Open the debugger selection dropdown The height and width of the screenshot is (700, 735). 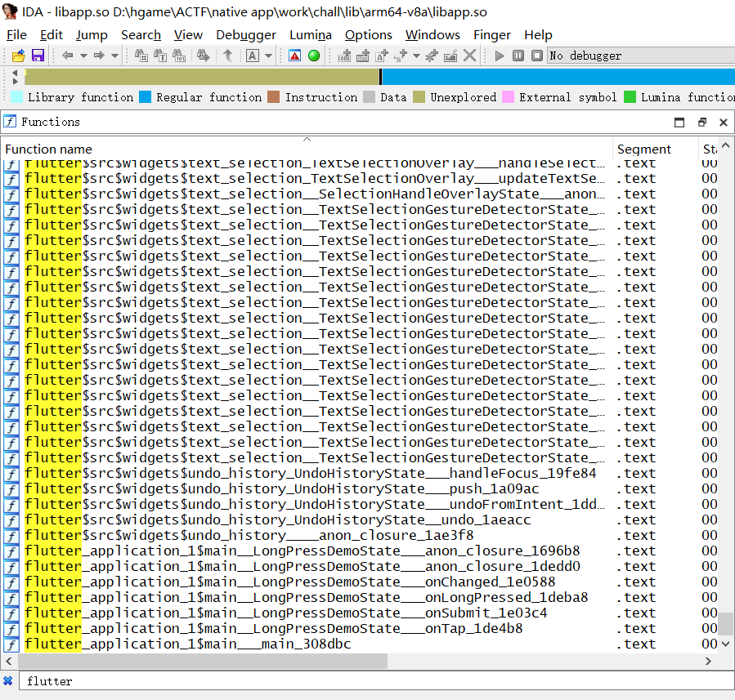tap(638, 56)
